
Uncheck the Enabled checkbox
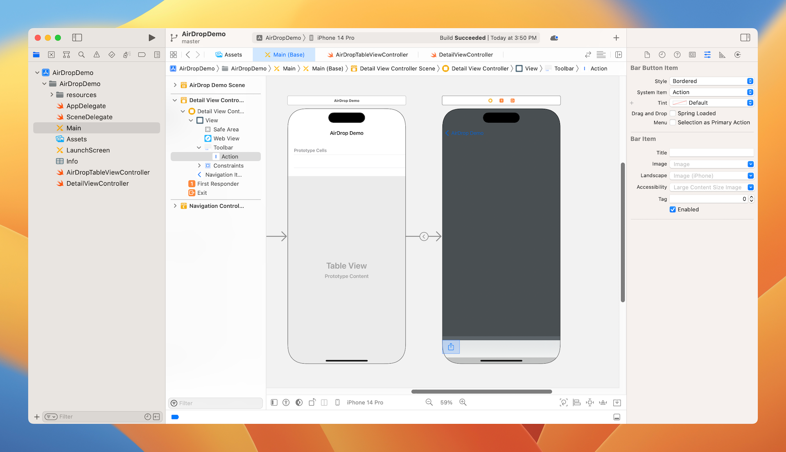(x=673, y=209)
